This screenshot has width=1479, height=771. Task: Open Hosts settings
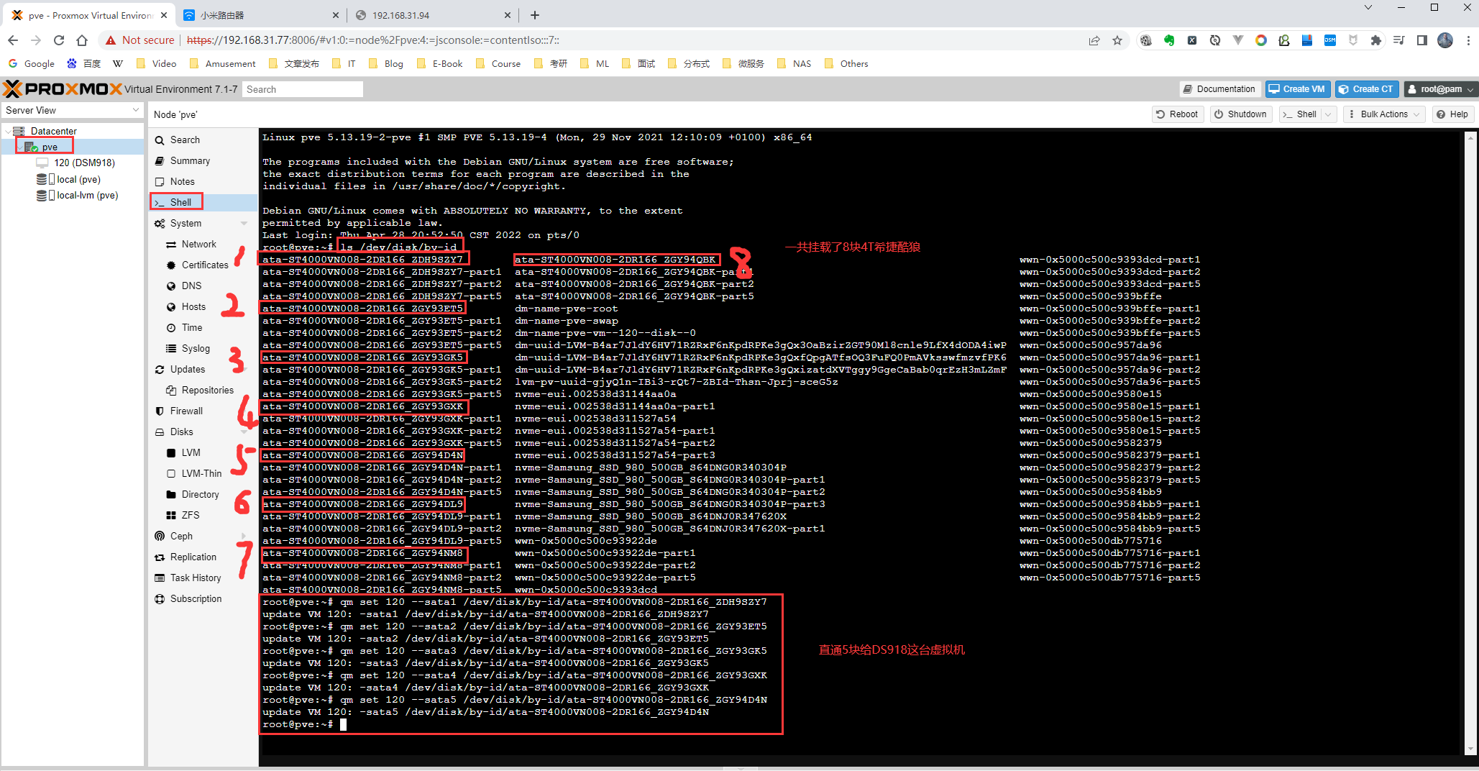pos(203,306)
